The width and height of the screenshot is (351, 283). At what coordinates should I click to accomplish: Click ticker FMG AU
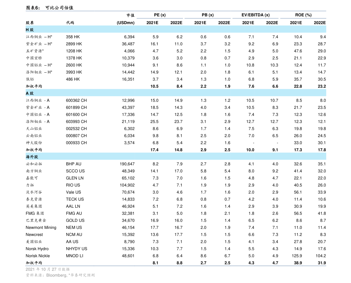(74, 214)
